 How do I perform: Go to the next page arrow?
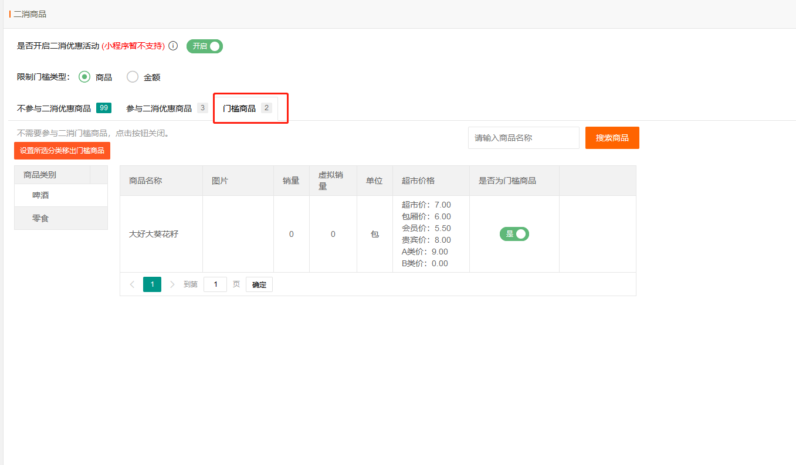pos(172,284)
